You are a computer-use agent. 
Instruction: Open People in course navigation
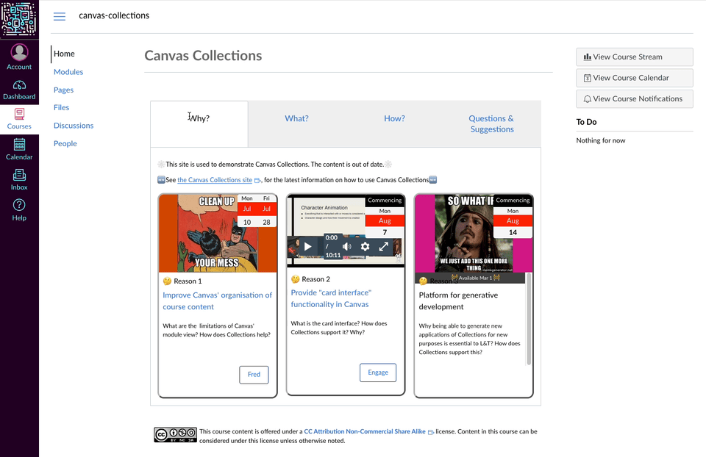tap(65, 143)
